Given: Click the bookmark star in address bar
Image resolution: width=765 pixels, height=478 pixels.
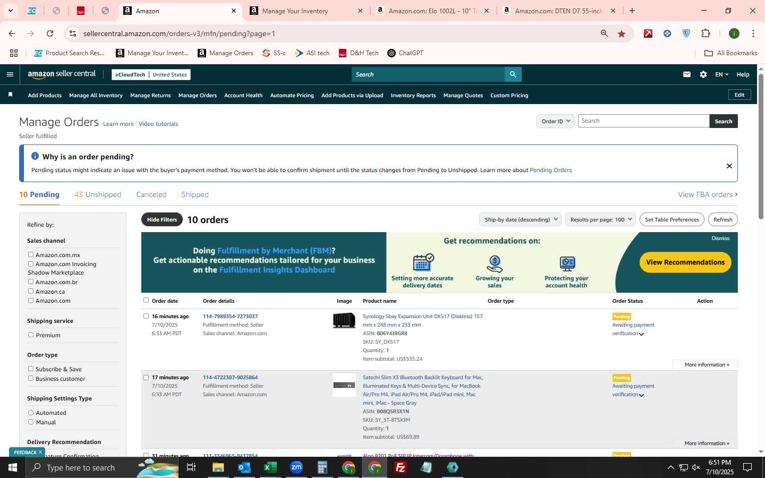Looking at the screenshot, I should tap(622, 33).
